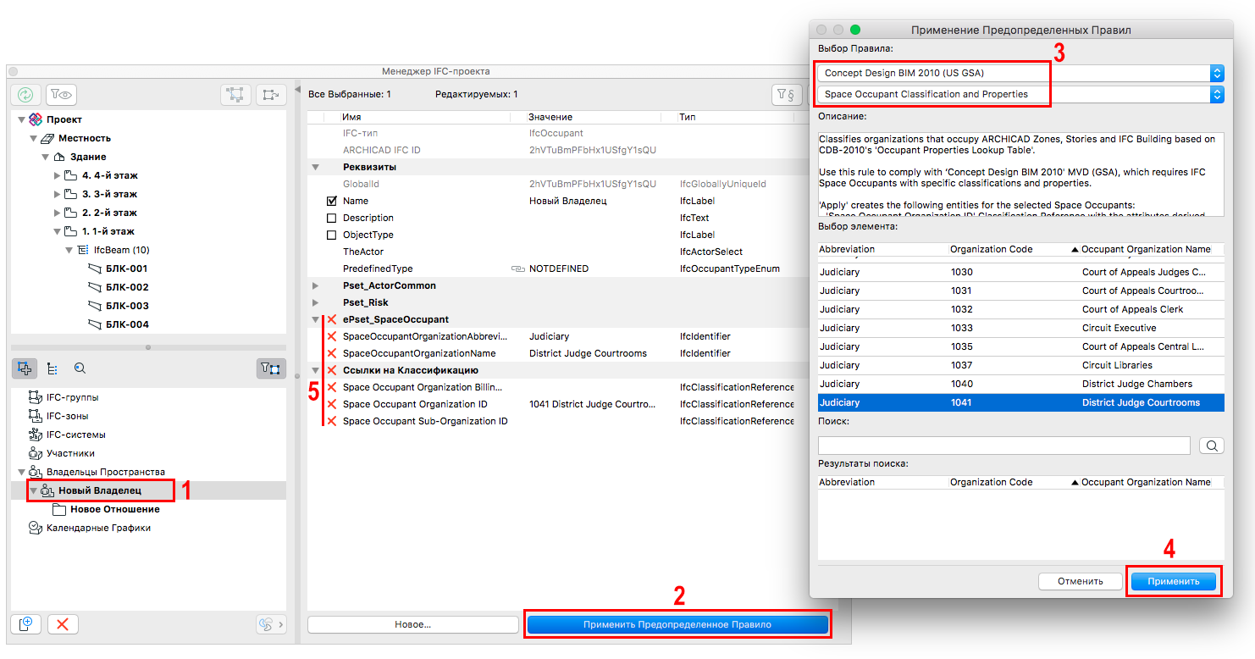Click the 1041 District Judge Courtro... value
This screenshot has height=659, width=1255.
593,404
